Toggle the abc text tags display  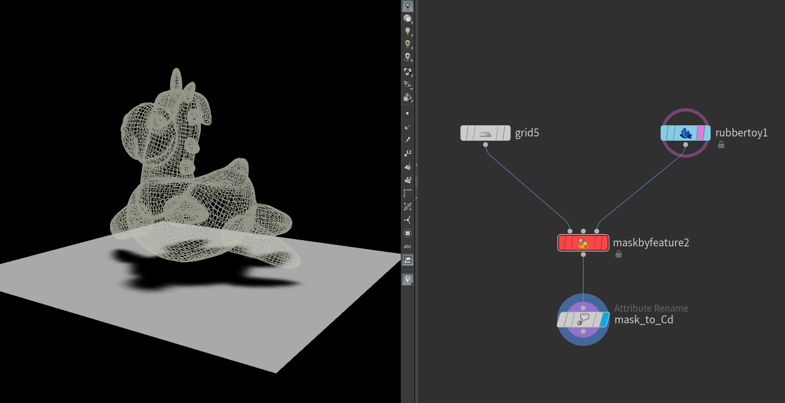(x=408, y=246)
